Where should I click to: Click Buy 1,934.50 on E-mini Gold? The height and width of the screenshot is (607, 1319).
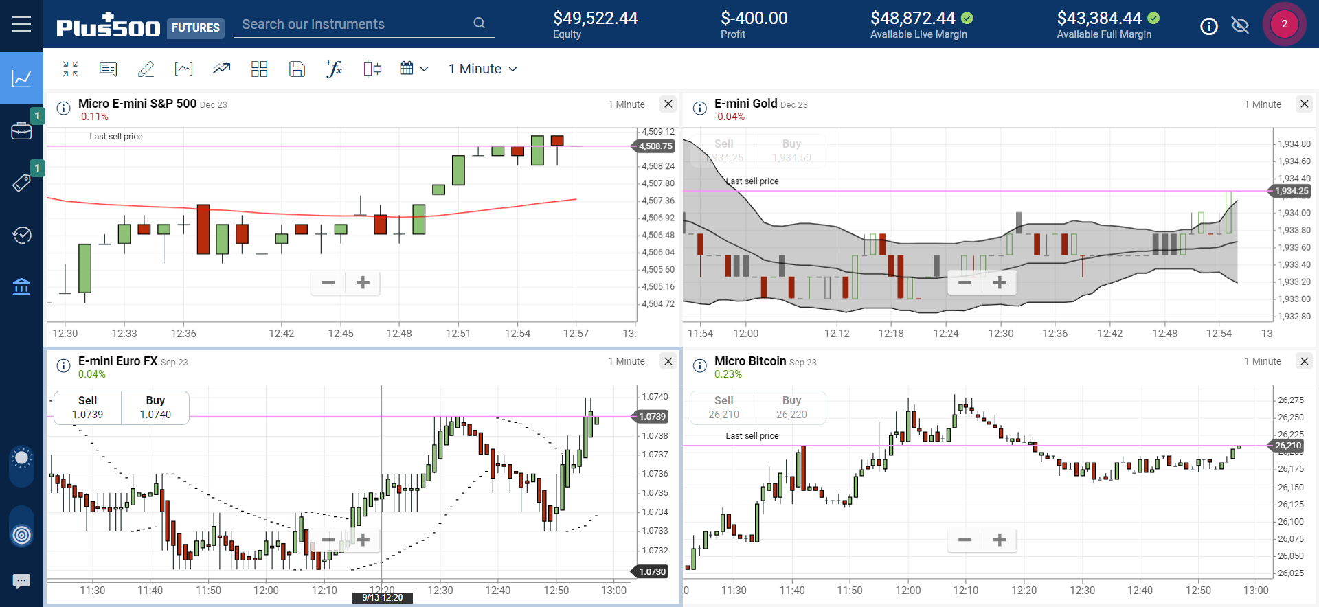tap(791, 150)
